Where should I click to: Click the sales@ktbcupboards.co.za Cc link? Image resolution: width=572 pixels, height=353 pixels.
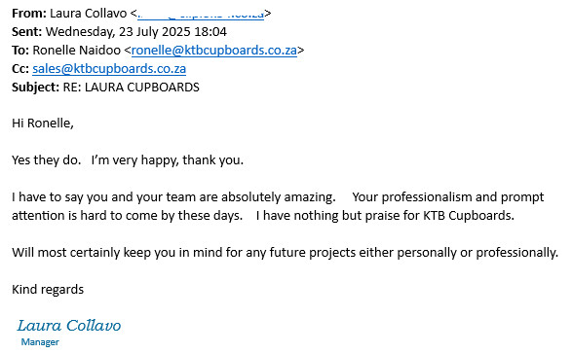(x=109, y=69)
